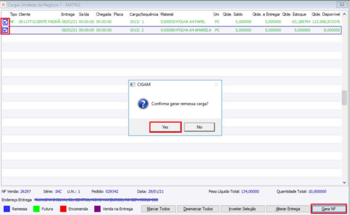The image size is (350, 215).
Task: Click Quantidade Total value 10,000000
Action: [x=317, y=192]
